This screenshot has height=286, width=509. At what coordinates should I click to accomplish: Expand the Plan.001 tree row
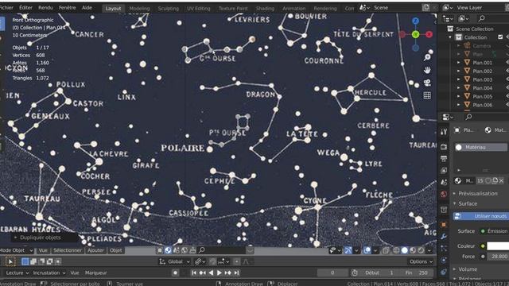[x=459, y=63]
